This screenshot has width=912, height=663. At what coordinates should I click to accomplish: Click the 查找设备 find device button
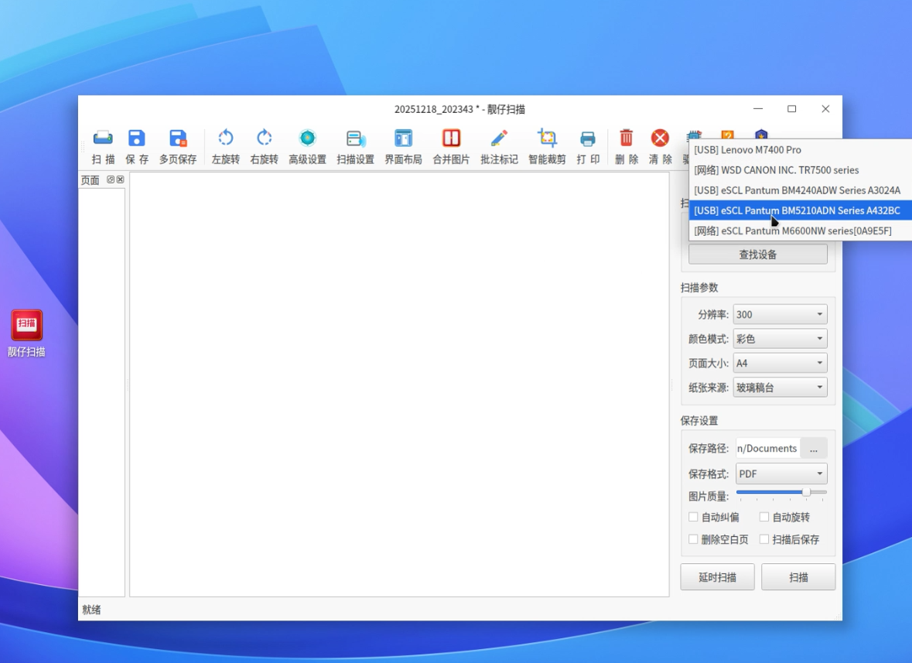[x=758, y=255]
